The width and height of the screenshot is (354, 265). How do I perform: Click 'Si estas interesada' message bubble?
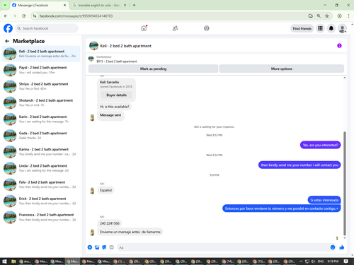(324, 200)
